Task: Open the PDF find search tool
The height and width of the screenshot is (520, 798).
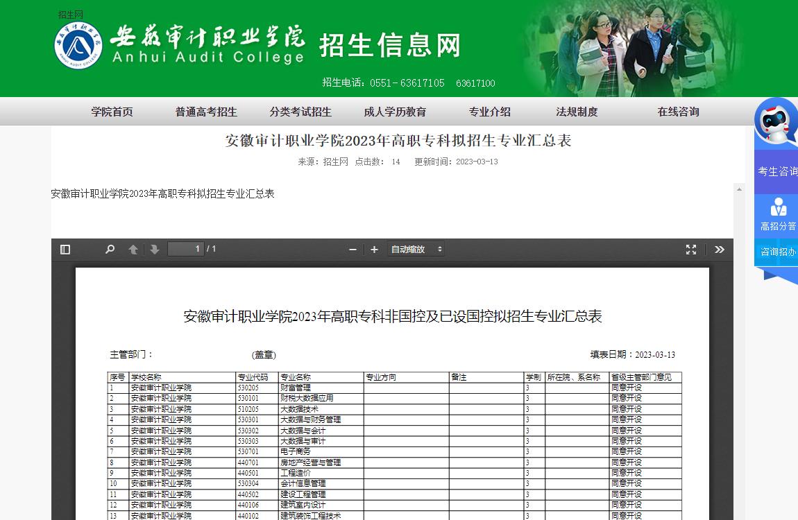Action: 110,250
